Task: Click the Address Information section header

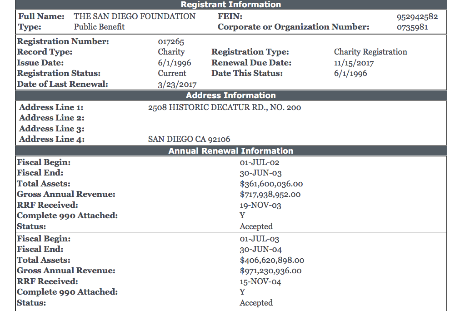Action: pyautogui.click(x=231, y=95)
